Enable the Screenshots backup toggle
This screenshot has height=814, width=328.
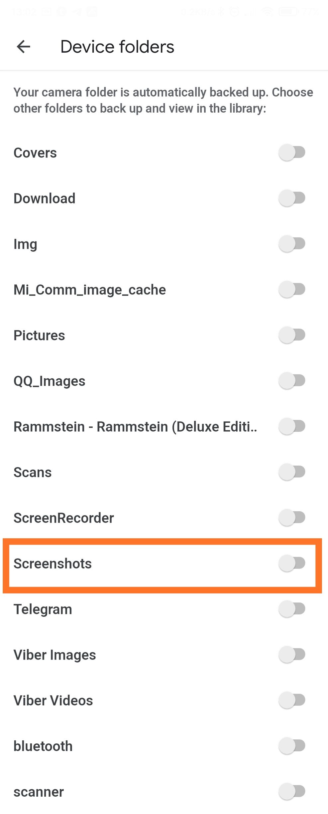pos(292,563)
